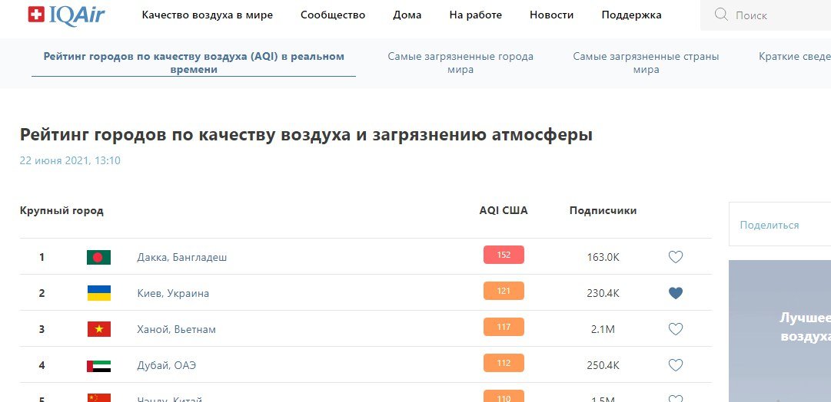Unfavorite Kyiv using the filled heart
This screenshot has height=402, width=831.
675,293
